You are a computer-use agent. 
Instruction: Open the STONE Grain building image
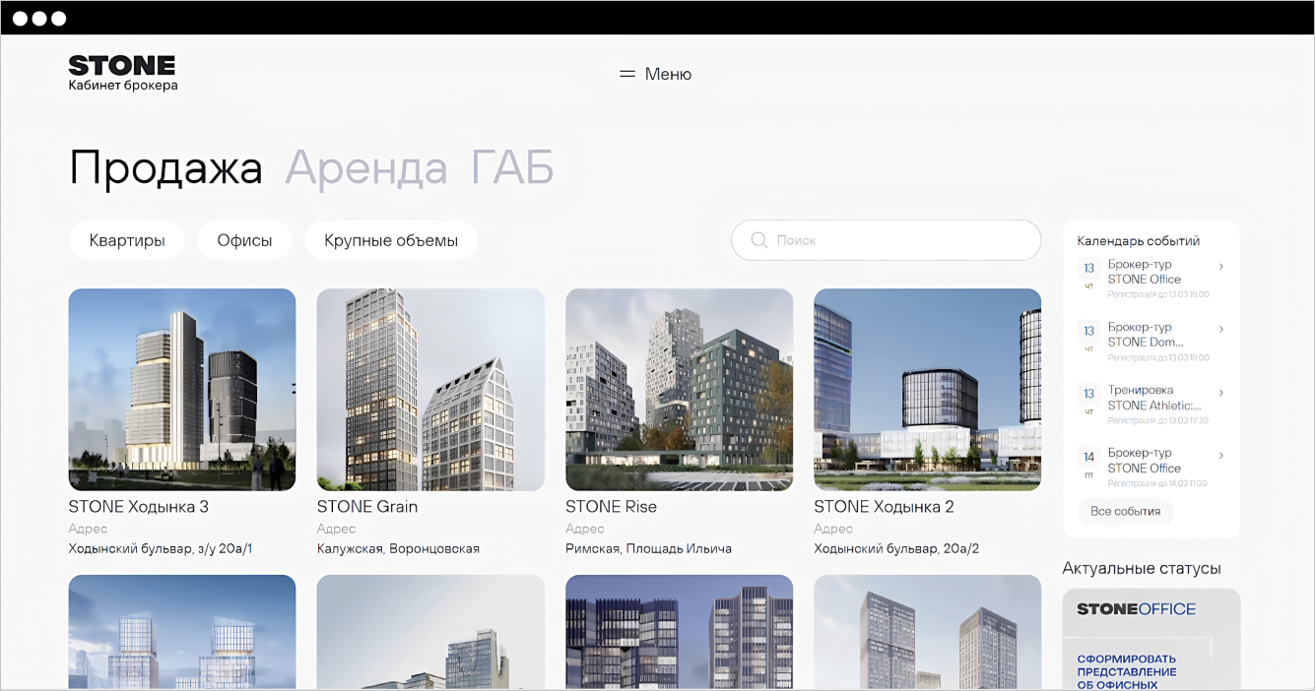point(430,390)
